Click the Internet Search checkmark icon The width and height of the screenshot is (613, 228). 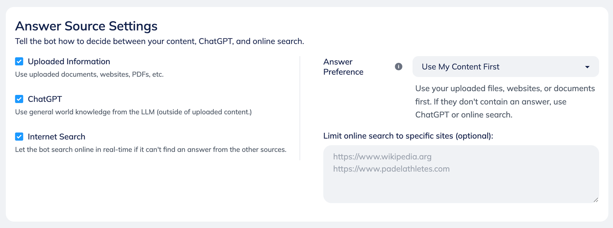(x=18, y=136)
